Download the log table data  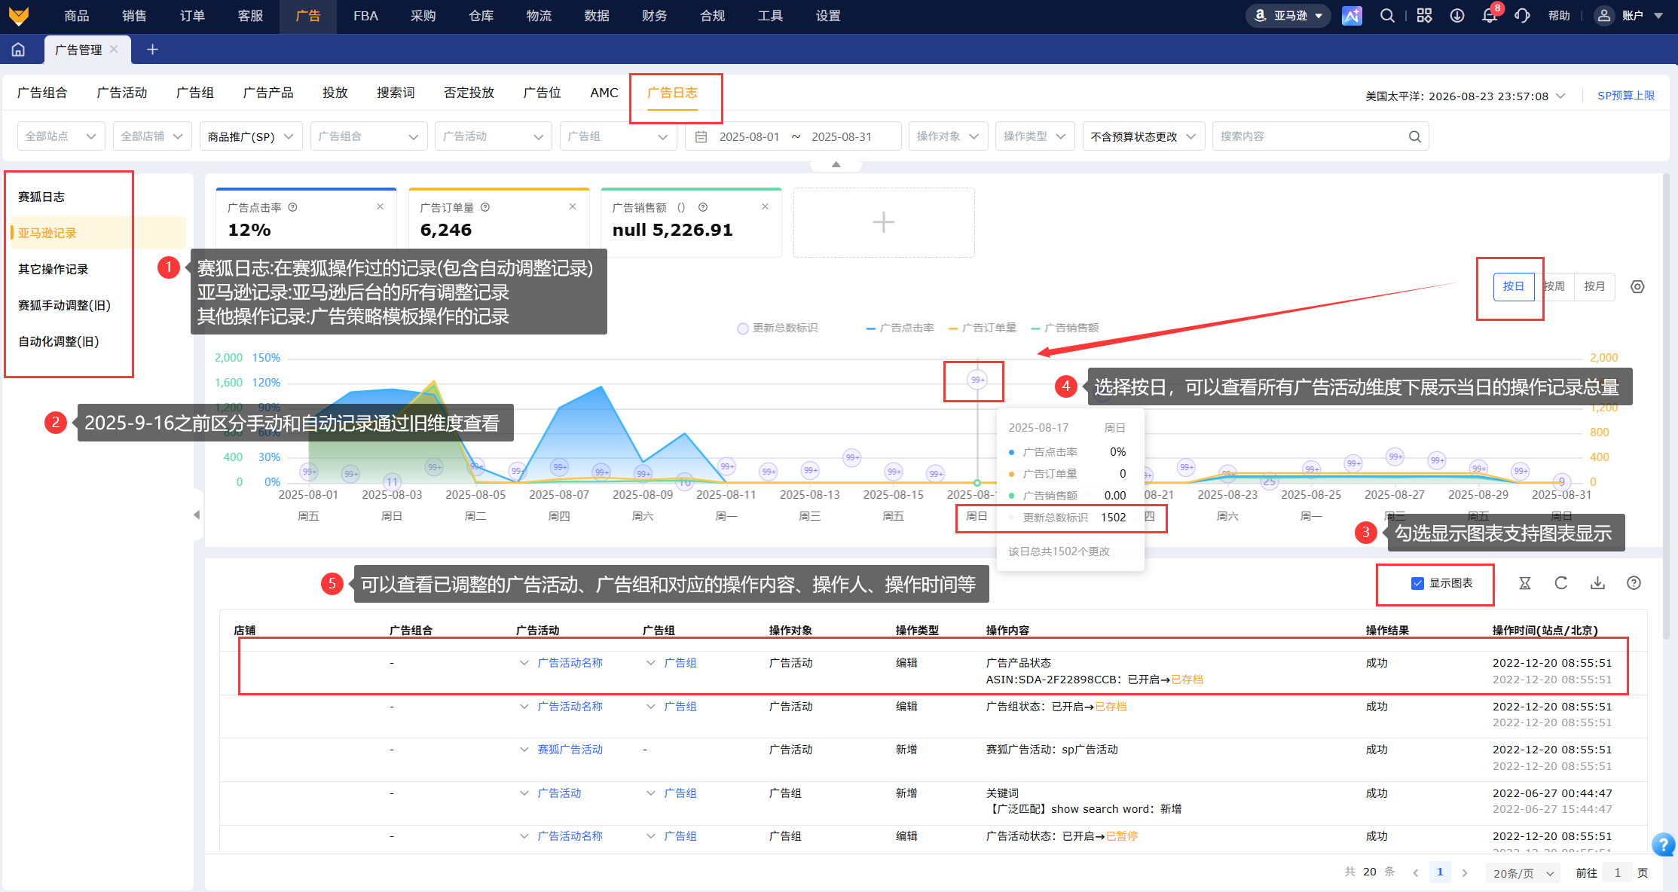point(1597,583)
